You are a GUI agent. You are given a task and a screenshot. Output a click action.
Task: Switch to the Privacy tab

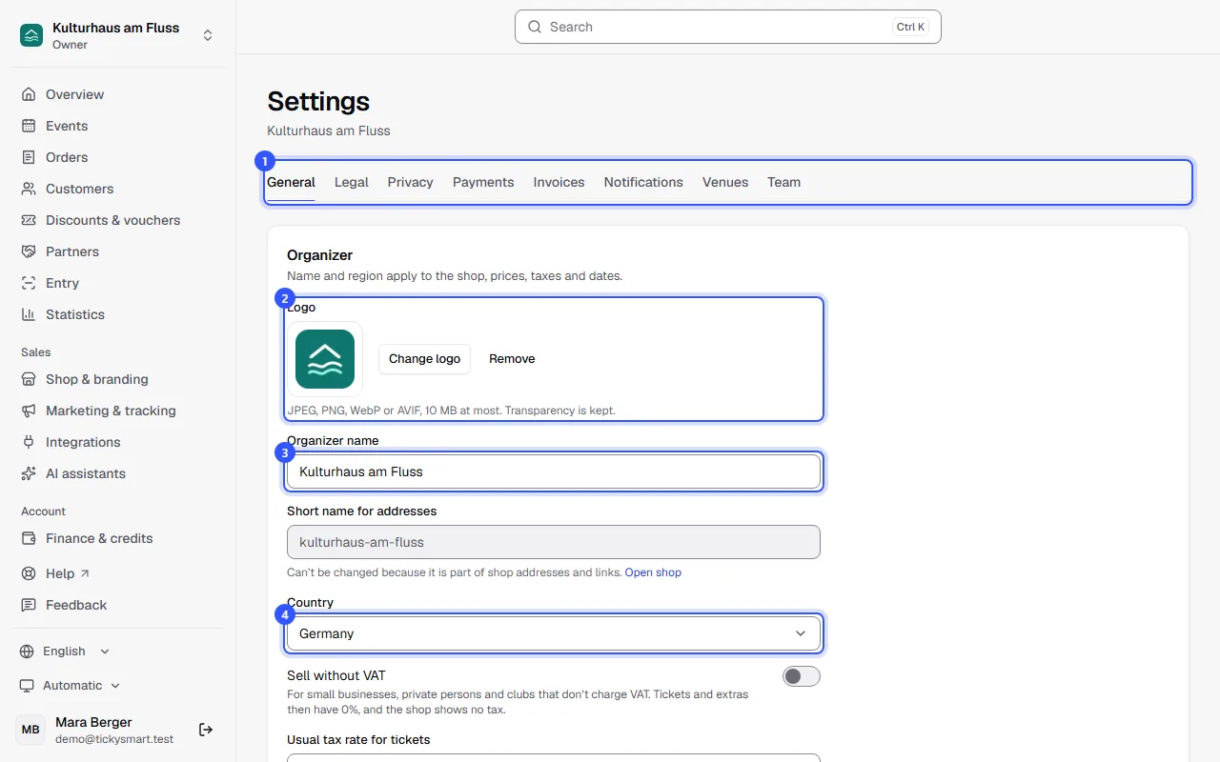click(x=410, y=182)
